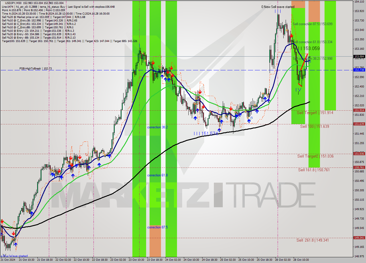Select the "| | | 151.574" low label
The height and width of the screenshot is (263, 366).
pyautogui.click(x=206, y=134)
